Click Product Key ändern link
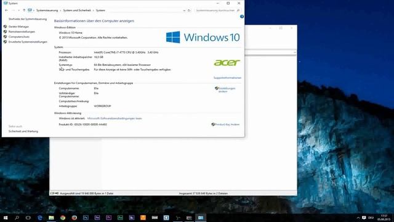 click(x=227, y=125)
